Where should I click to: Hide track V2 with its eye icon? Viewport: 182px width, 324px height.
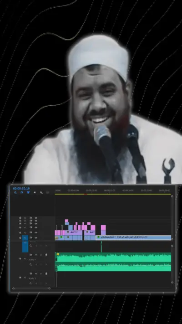click(36, 233)
